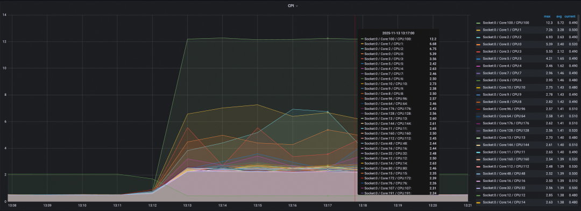Toggle series Socket:0 / Core:2 / CPU:2 in legend
581x211 pixels.
pyautogui.click(x=501, y=37)
